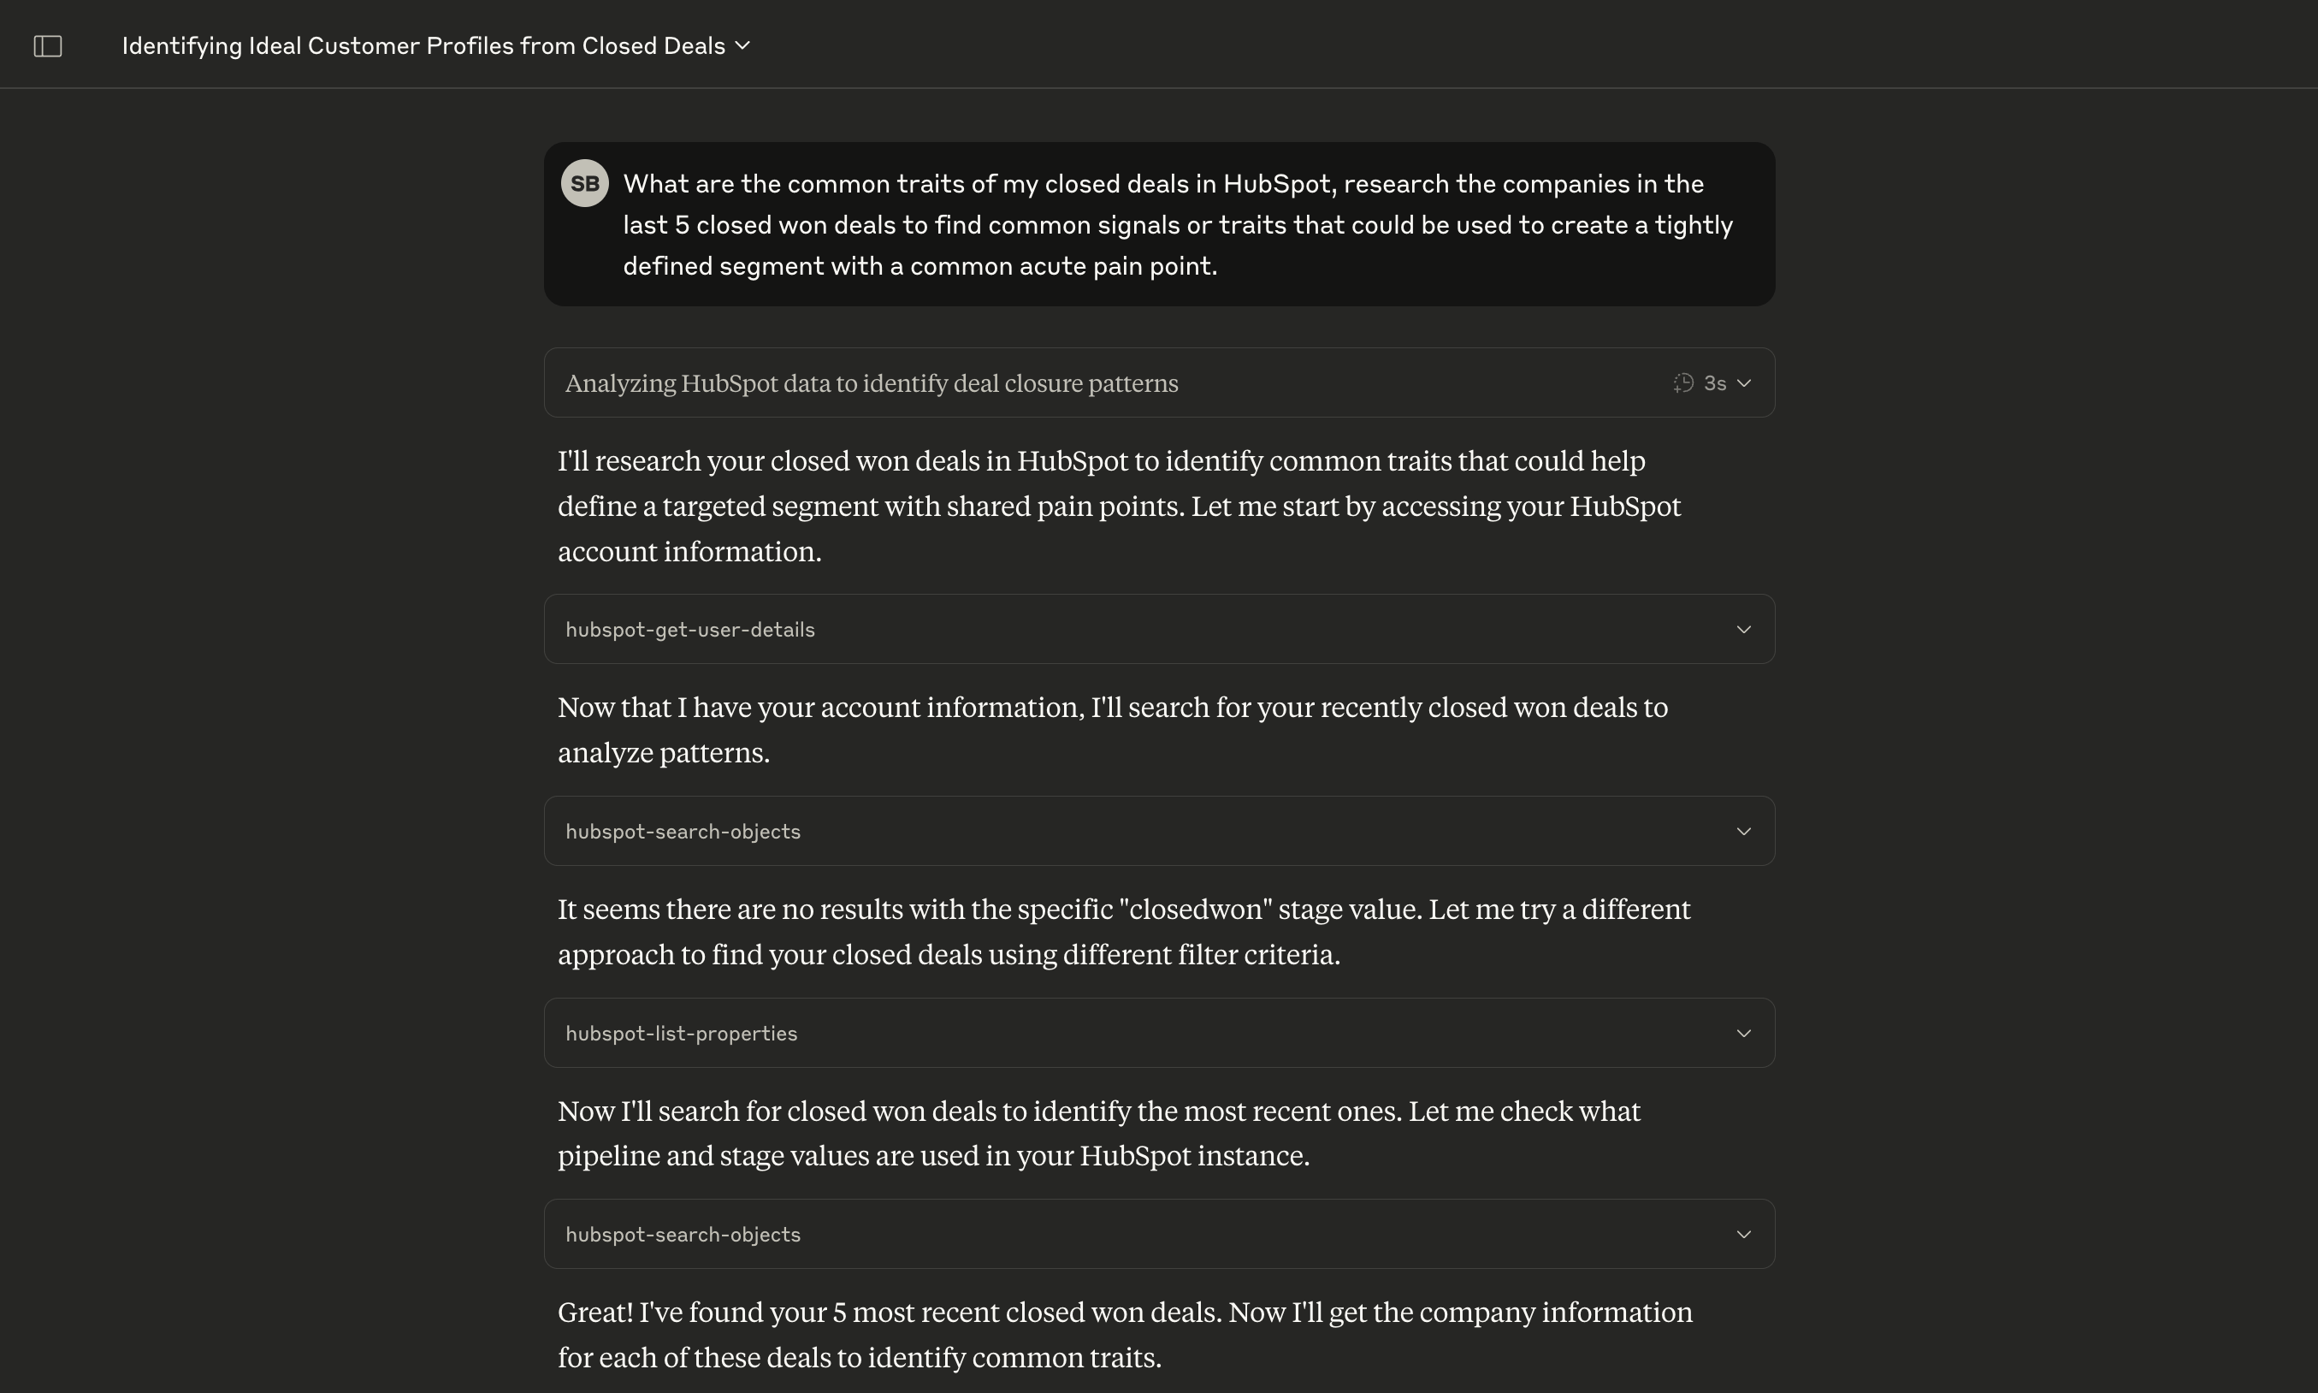The width and height of the screenshot is (2318, 1393).
Task: Toggle the sidebar panel icon
Action: click(48, 46)
